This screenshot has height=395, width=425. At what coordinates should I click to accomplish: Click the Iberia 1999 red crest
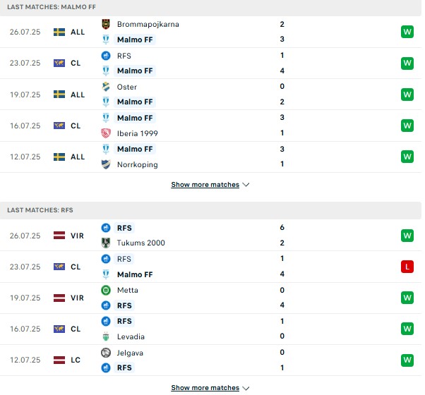click(x=106, y=133)
